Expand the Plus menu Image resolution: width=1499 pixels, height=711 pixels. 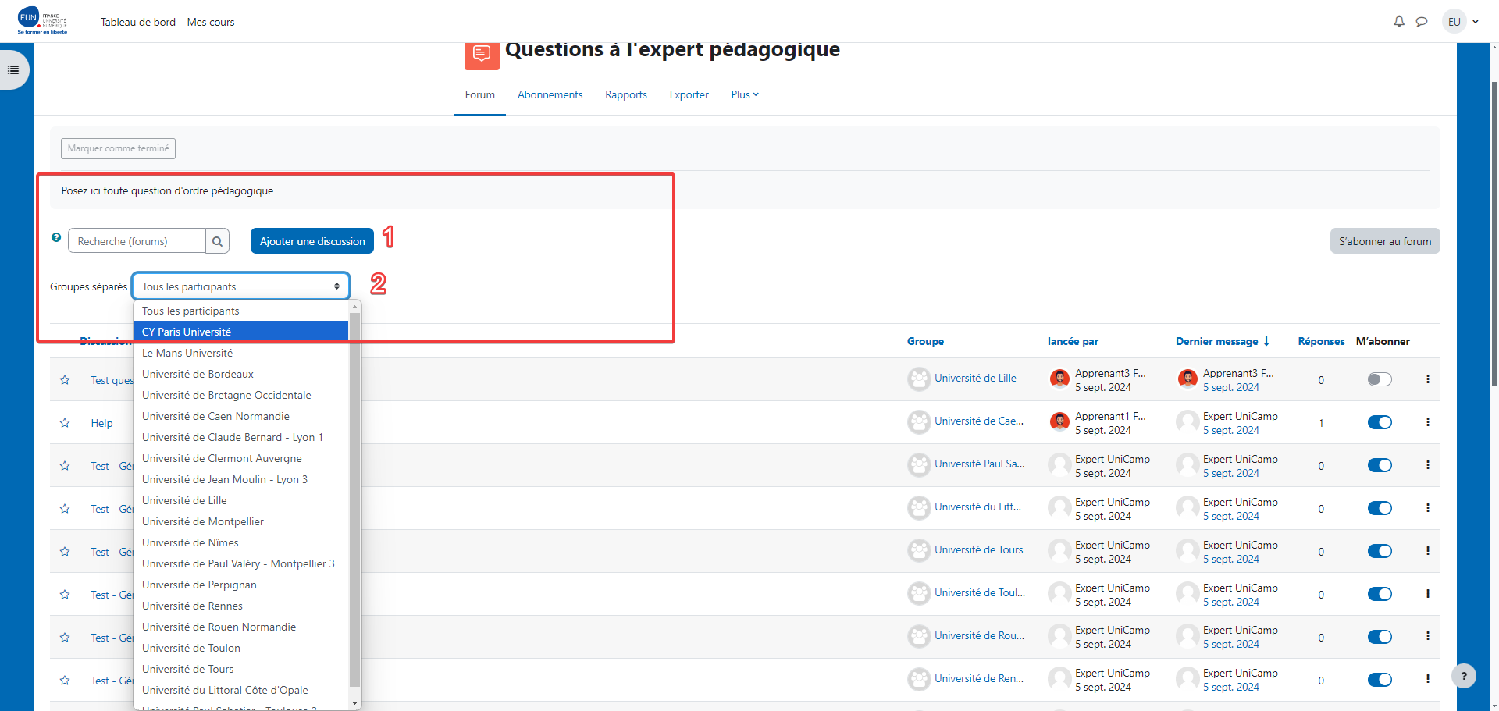point(745,94)
